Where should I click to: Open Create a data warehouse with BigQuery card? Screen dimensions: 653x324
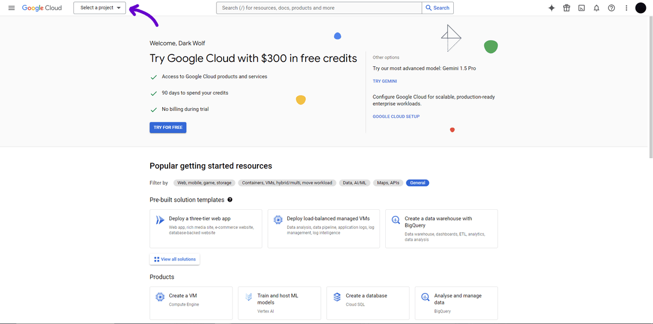tap(441, 229)
